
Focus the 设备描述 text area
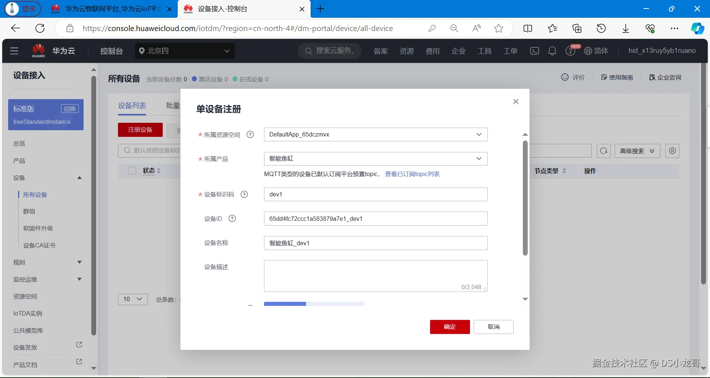pyautogui.click(x=376, y=276)
